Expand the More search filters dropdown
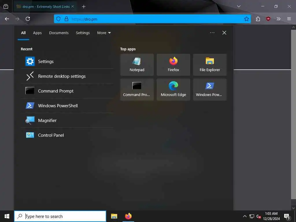This screenshot has height=222, width=296. [x=104, y=33]
